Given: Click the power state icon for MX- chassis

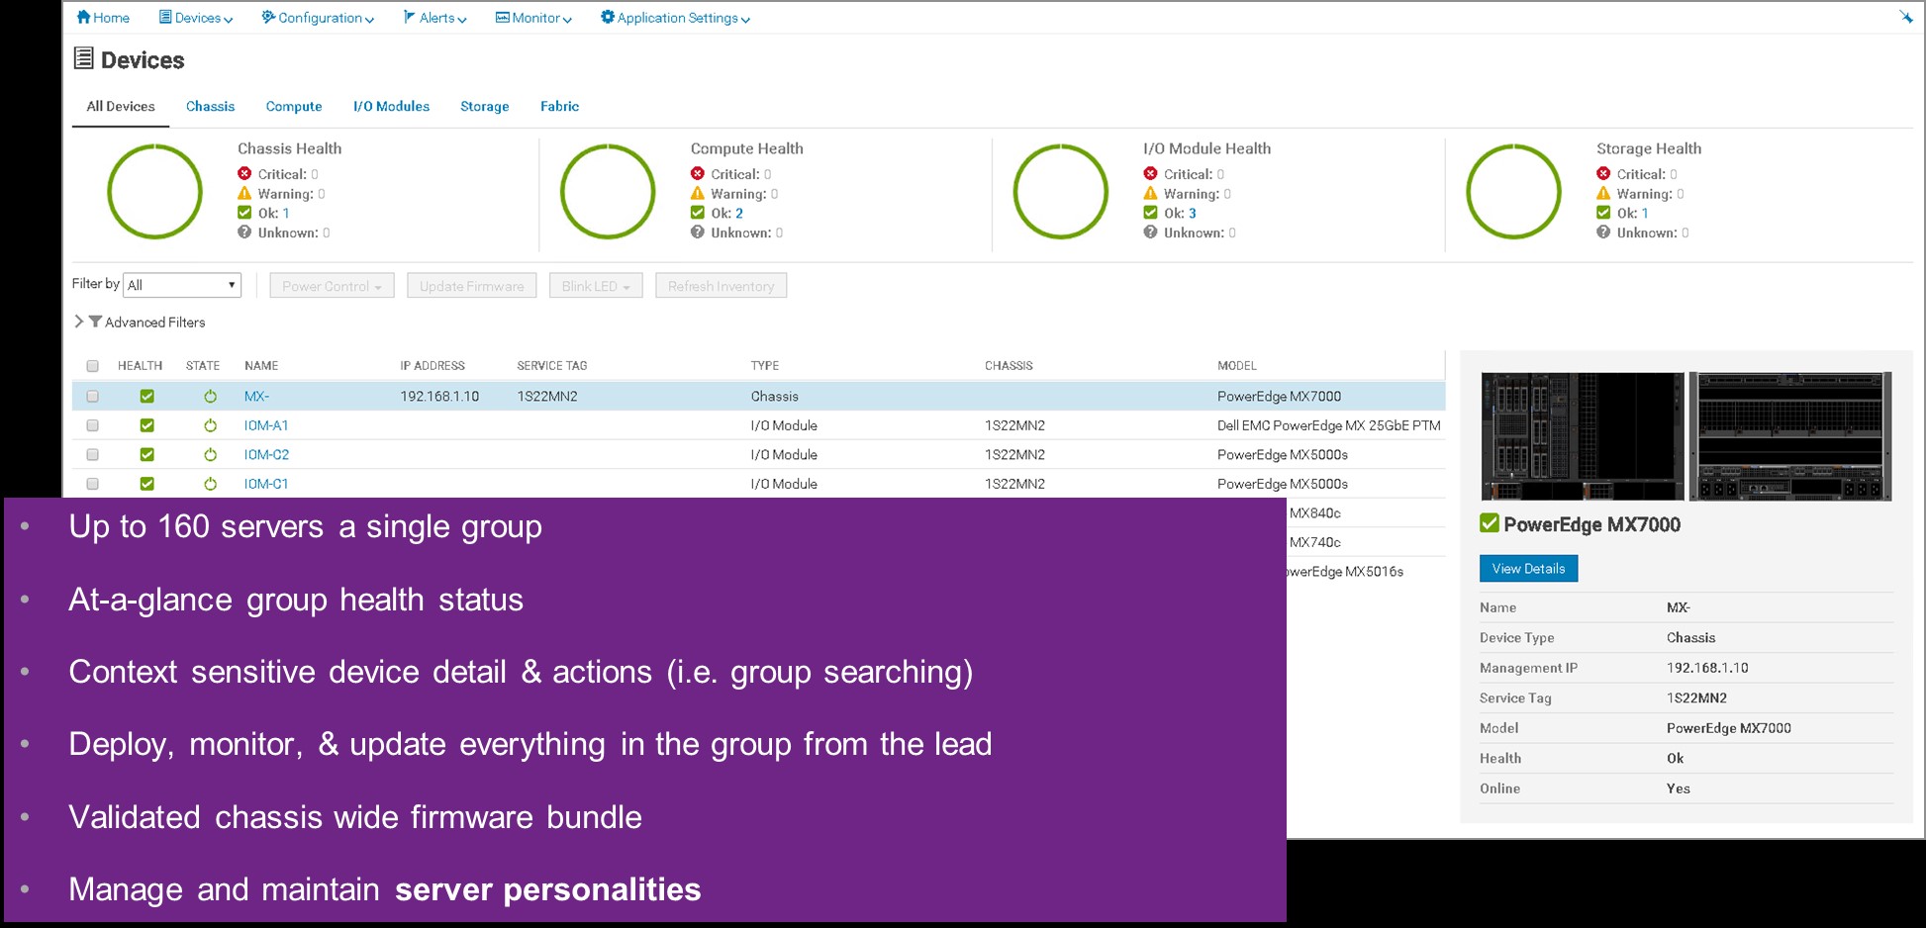Looking at the screenshot, I should pyautogui.click(x=210, y=397).
